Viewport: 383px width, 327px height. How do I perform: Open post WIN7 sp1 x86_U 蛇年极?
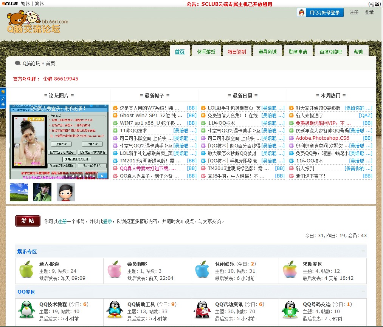[150, 123]
